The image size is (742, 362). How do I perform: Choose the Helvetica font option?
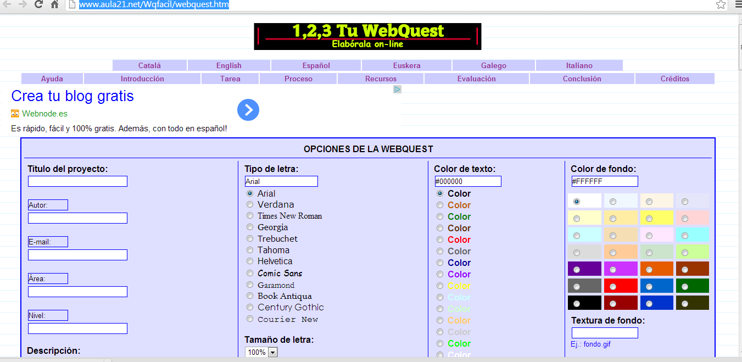point(250,261)
